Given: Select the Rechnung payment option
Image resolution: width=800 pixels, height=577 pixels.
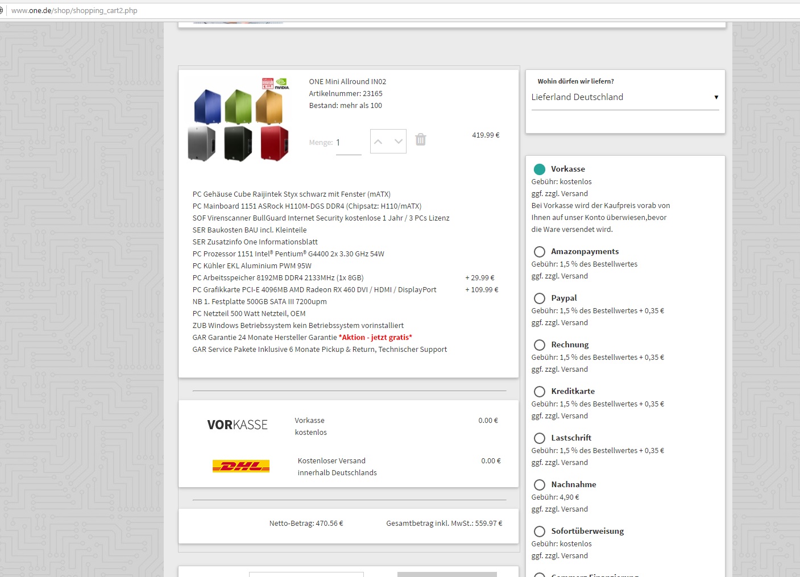Looking at the screenshot, I should coord(540,345).
